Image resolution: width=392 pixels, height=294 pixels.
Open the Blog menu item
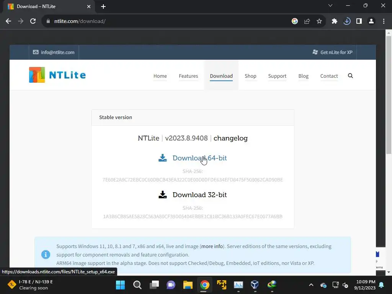tap(303, 76)
